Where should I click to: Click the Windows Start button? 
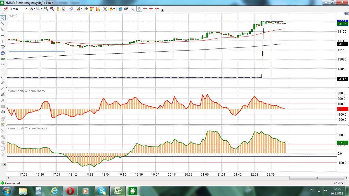point(6,191)
